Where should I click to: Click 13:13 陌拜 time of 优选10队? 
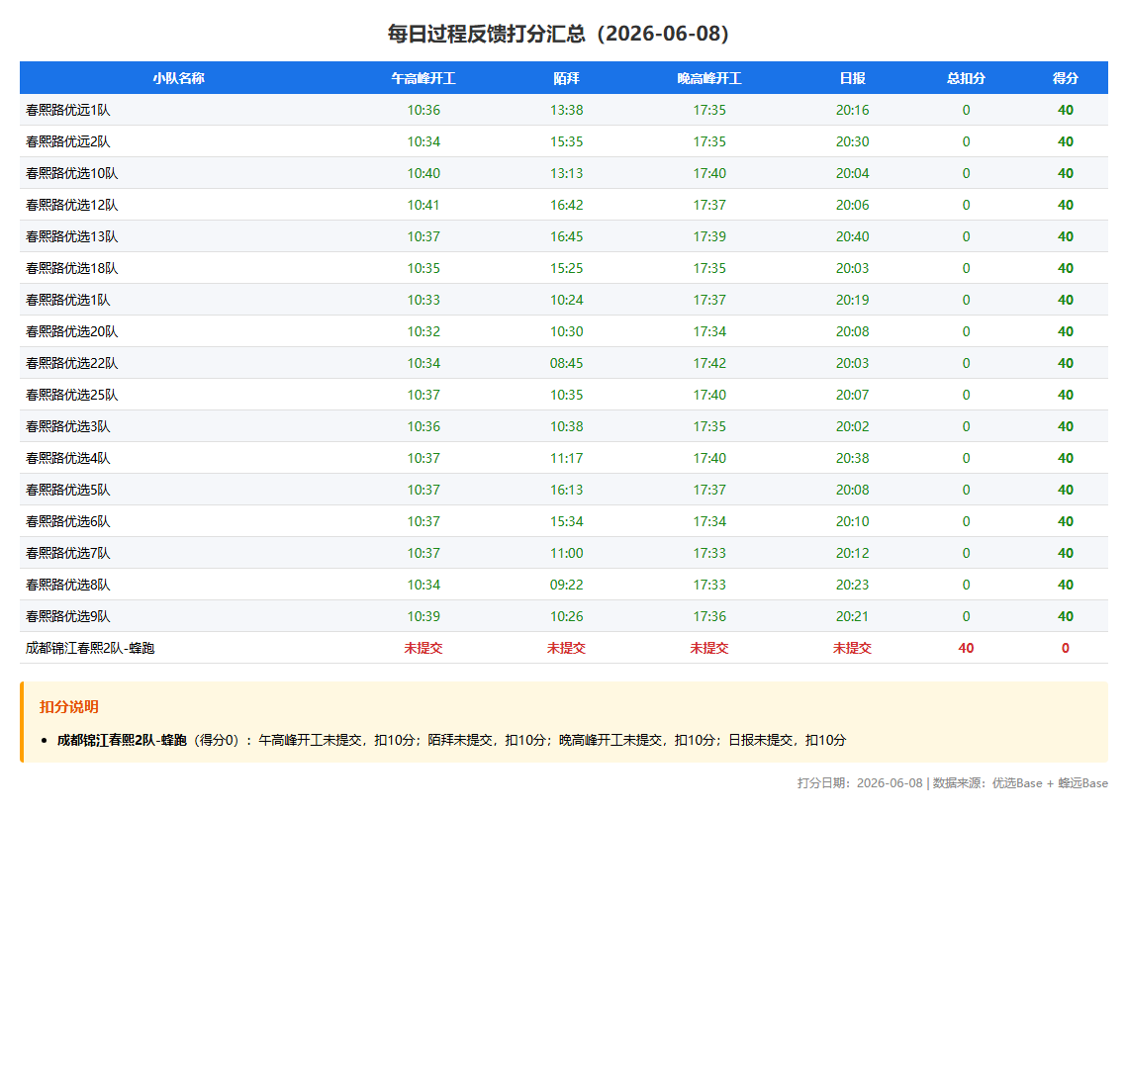coord(566,173)
